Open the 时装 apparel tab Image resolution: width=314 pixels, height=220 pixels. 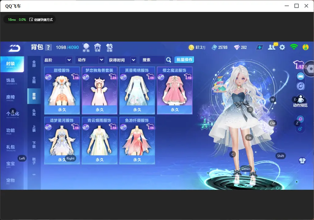click(x=12, y=64)
